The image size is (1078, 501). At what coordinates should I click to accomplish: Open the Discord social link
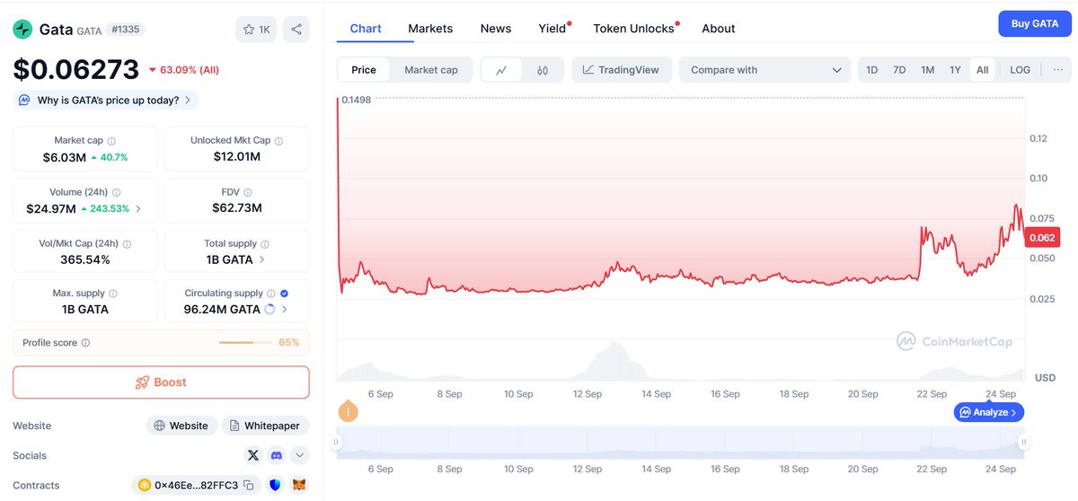[277, 455]
